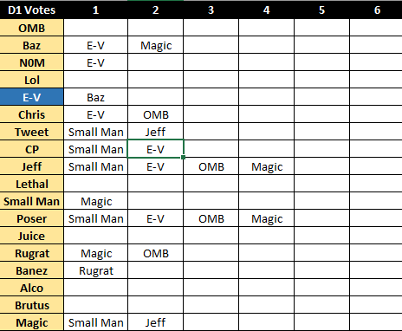Image resolution: width=402 pixels, height=331 pixels.
Task: Select Jeff's fourth vote cell Magic
Action: (x=266, y=166)
